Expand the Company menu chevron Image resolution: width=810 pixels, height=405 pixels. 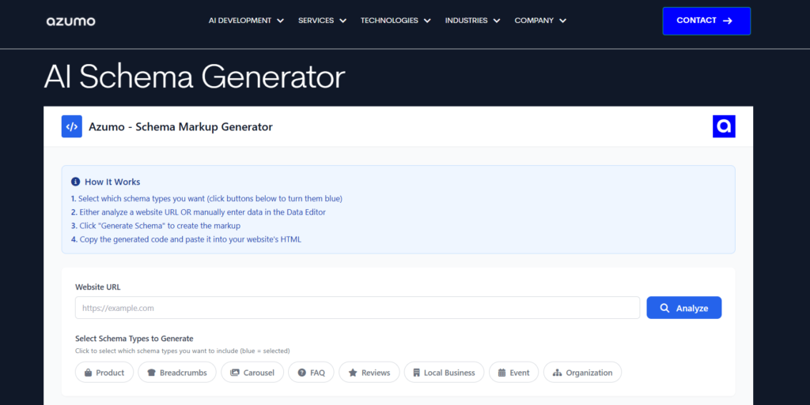562,21
